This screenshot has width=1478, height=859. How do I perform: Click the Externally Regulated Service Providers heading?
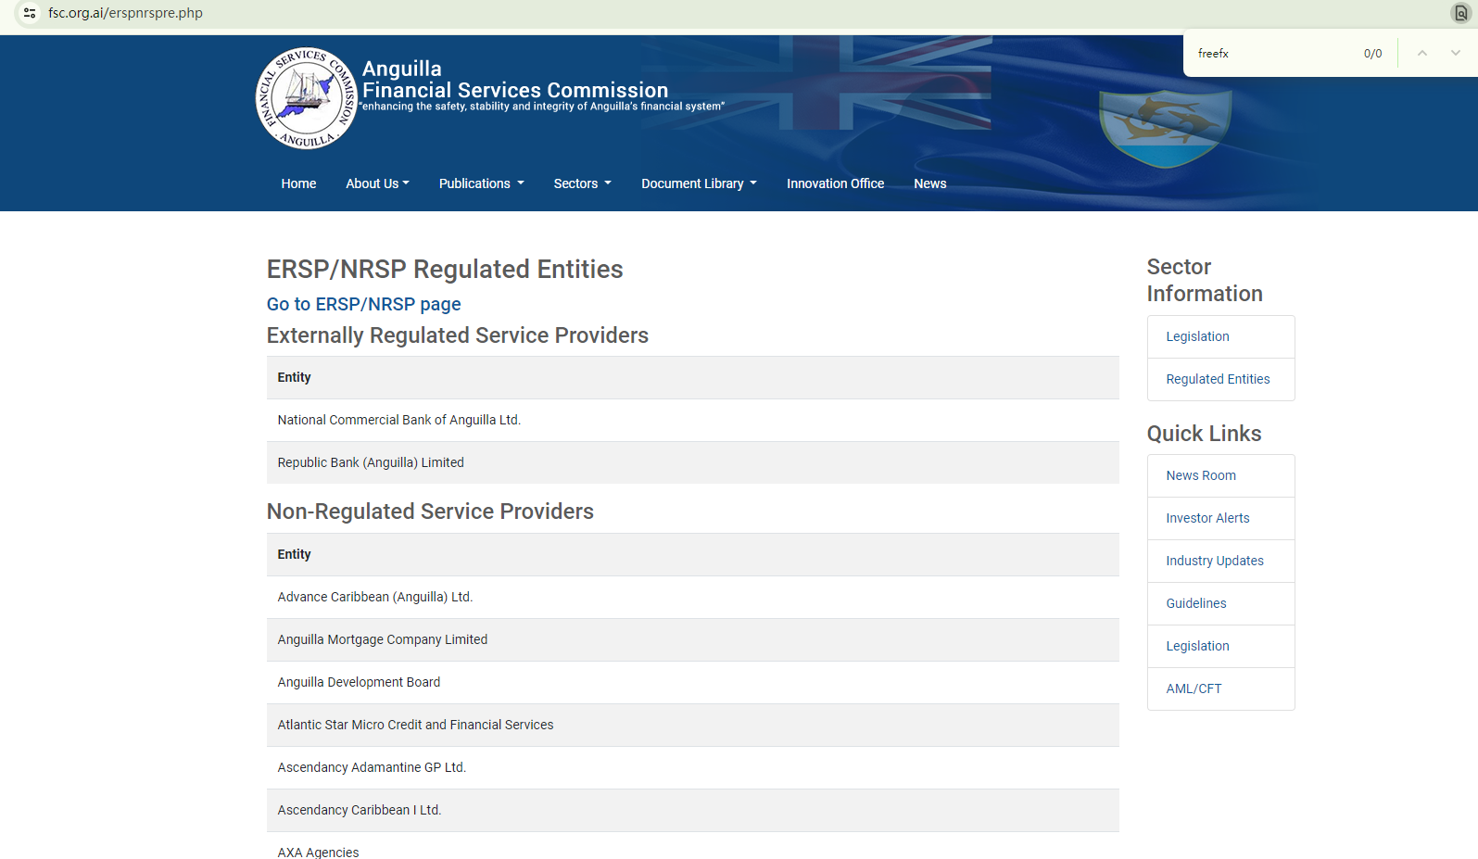tap(458, 335)
